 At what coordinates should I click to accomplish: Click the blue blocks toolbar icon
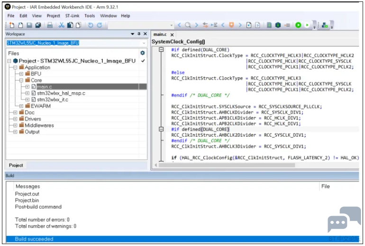325,25
